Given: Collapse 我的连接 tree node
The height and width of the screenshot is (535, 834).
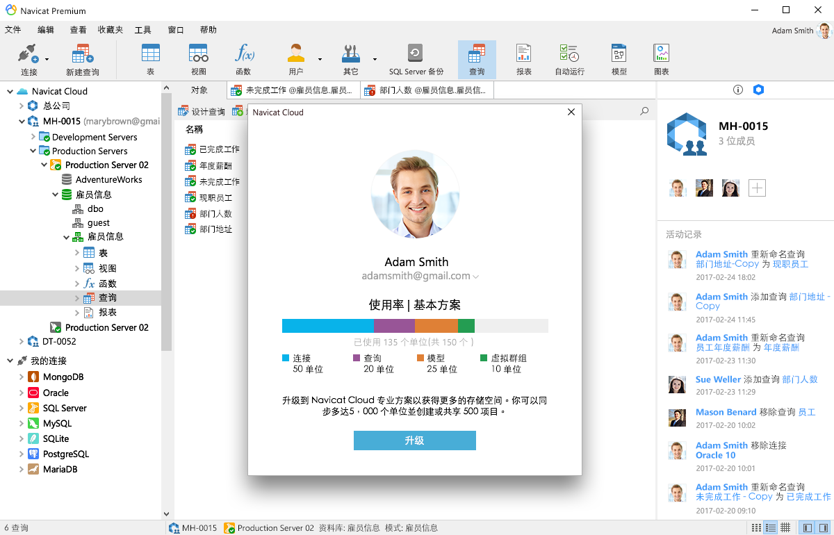Looking at the screenshot, I should pyautogui.click(x=10, y=361).
